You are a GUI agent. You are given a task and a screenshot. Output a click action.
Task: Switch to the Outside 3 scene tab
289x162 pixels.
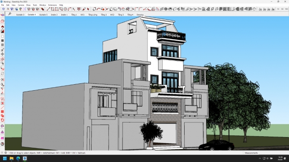20,15
